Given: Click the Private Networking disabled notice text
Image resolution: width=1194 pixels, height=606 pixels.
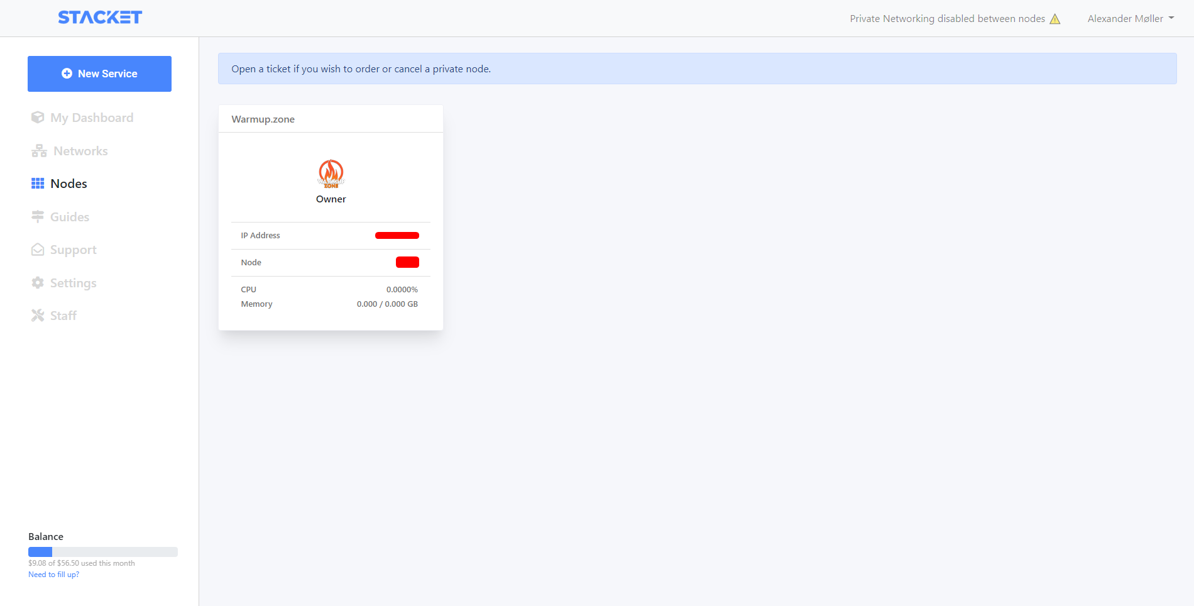Looking at the screenshot, I should [x=947, y=19].
